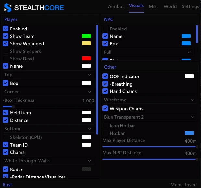Enable the NPC Enabled checkbox

click(x=105, y=29)
